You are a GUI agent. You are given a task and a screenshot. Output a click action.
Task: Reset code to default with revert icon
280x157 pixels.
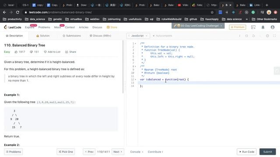pos(253,36)
